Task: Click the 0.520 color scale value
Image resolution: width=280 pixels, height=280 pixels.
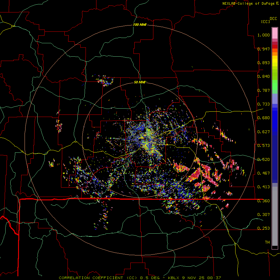Action: pyautogui.click(x=264, y=160)
